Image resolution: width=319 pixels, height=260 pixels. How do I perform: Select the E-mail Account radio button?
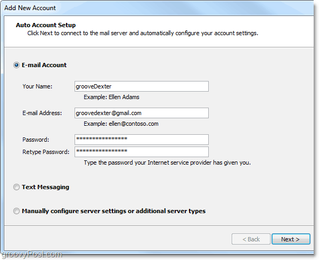tap(17, 65)
